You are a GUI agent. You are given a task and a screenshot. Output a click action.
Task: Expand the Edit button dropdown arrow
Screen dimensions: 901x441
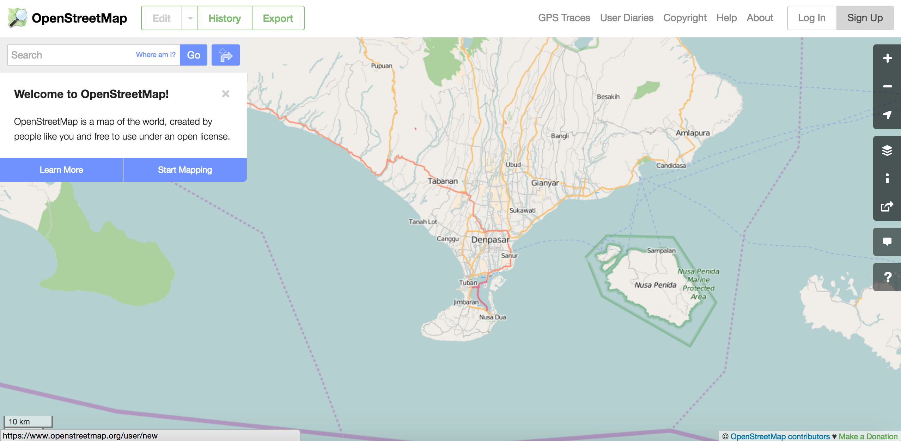tap(190, 18)
